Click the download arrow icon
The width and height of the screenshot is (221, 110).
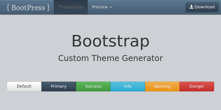coord(191,7)
